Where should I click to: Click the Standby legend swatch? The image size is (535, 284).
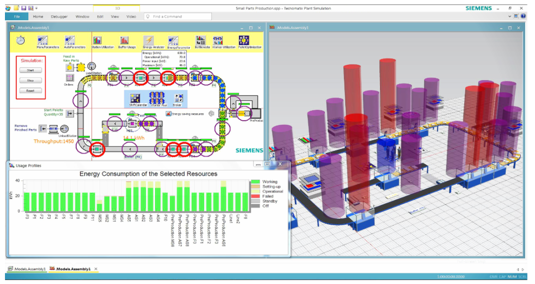click(x=255, y=201)
